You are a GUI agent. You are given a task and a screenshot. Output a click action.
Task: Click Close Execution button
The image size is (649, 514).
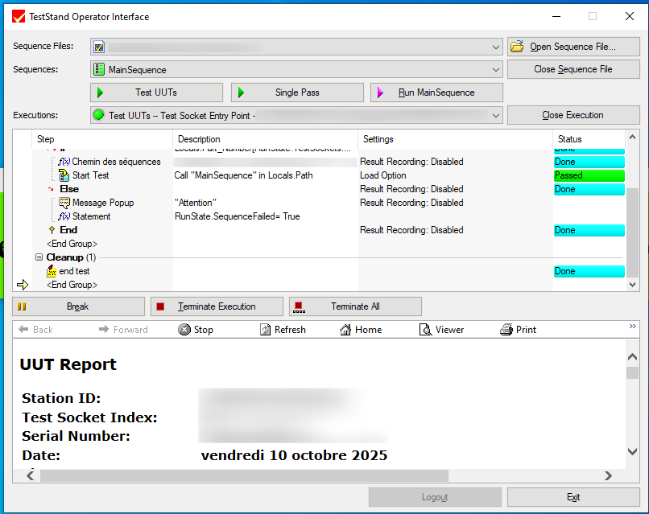(x=573, y=116)
